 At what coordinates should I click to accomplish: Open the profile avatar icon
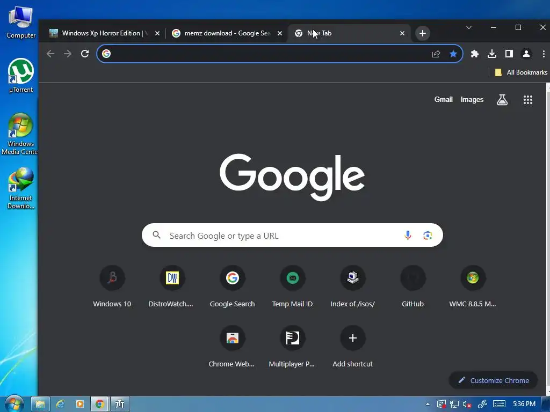526,54
